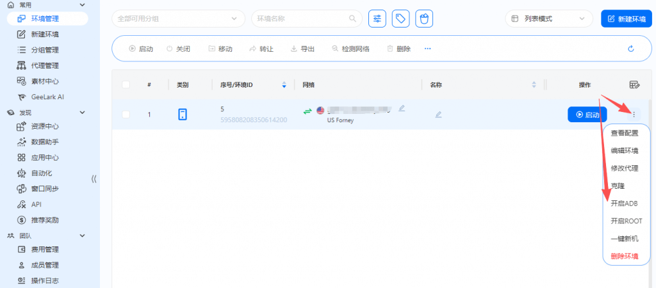Image resolution: width=656 pixels, height=288 pixels.
Task: Open the column settings icon in table header
Action: tap(634, 84)
